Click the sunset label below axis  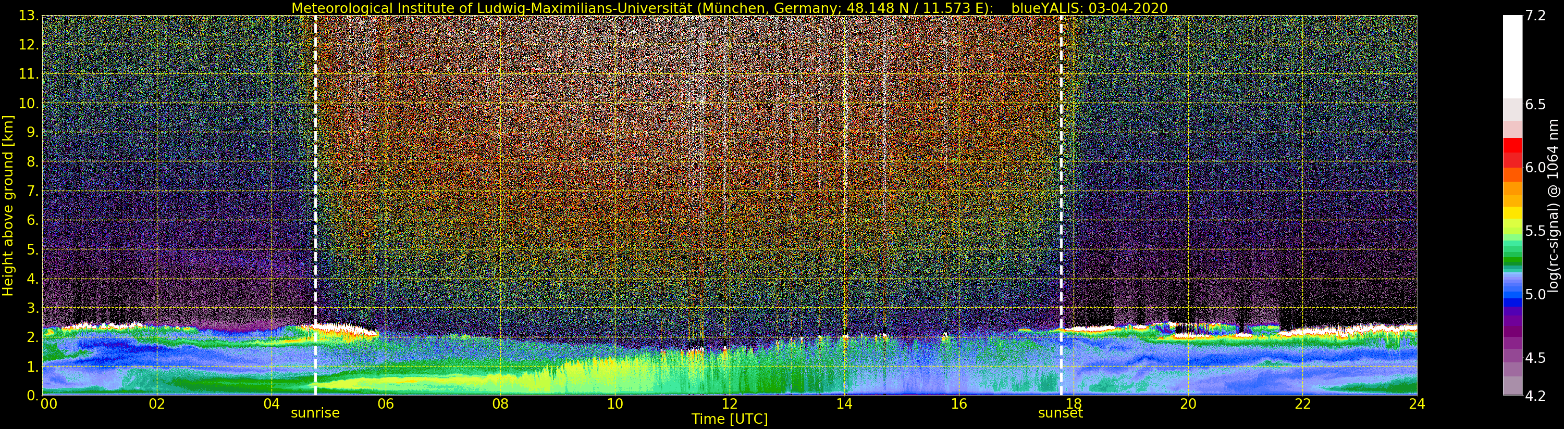(x=1061, y=413)
